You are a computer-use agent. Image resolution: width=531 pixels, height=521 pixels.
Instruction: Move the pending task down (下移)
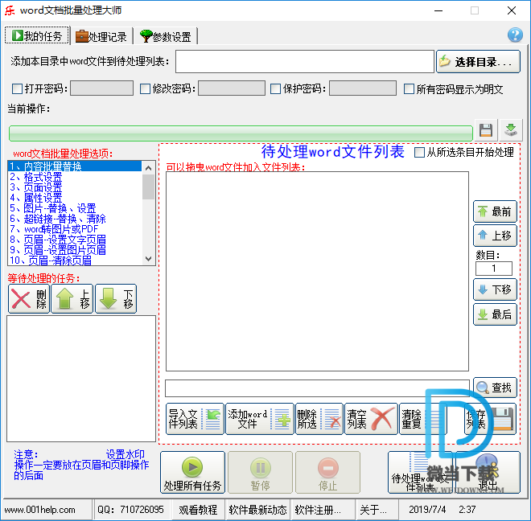click(115, 299)
